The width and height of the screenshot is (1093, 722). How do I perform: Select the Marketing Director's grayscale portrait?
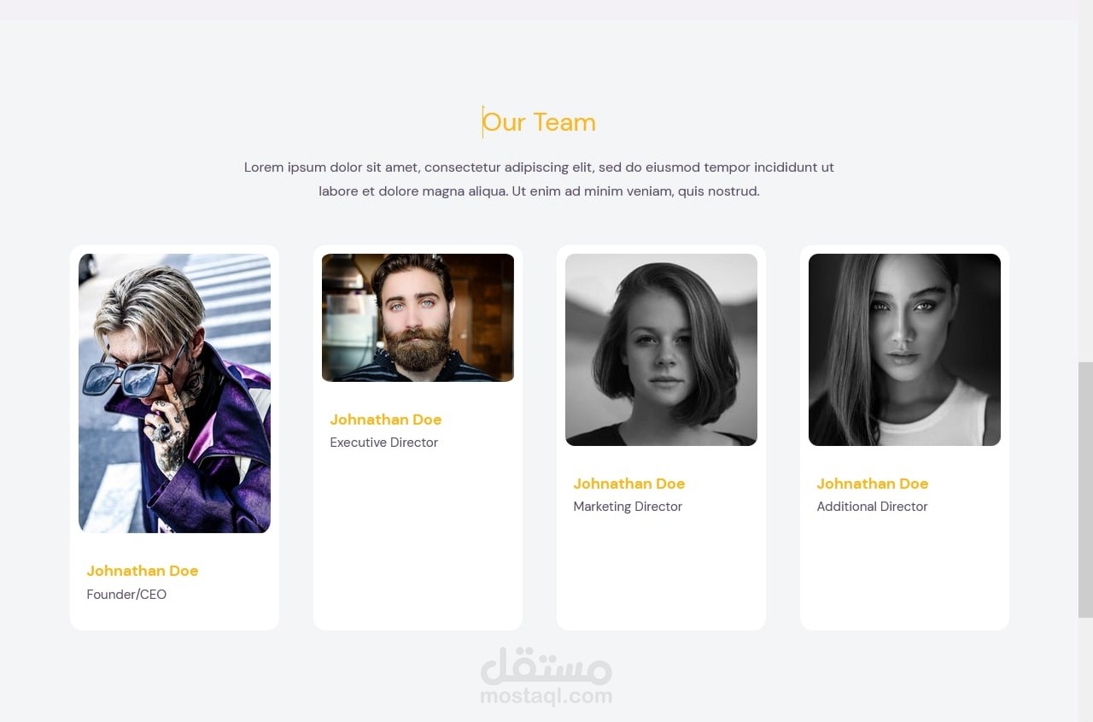click(661, 349)
